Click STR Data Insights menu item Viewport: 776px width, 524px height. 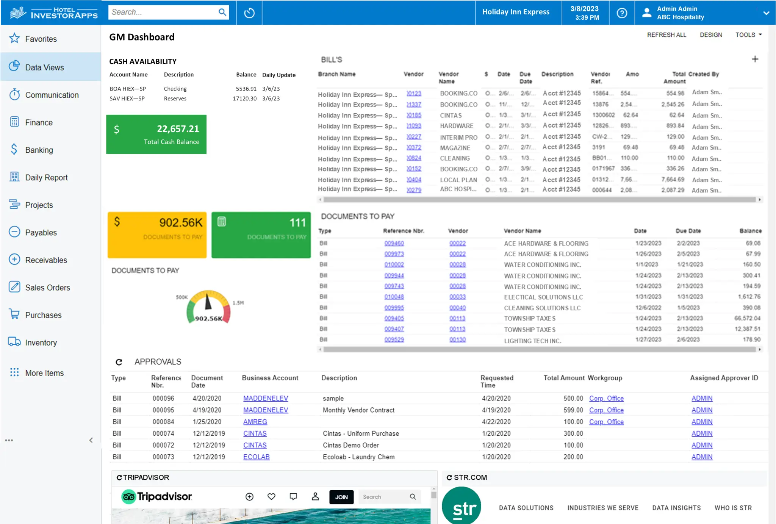[676, 508]
